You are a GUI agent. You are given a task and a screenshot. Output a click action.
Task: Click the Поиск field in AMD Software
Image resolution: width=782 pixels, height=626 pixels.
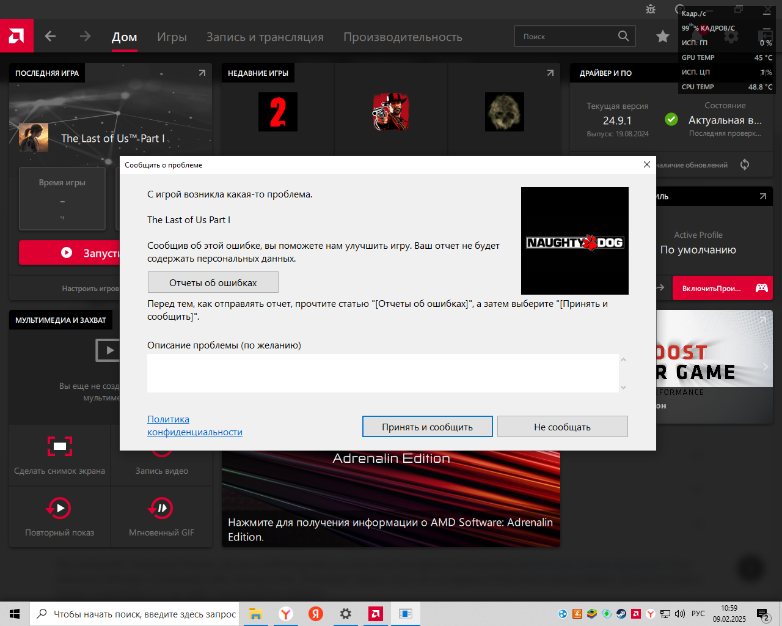click(575, 36)
